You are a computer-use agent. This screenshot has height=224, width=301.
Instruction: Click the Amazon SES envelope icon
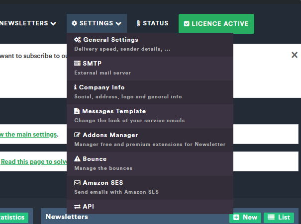77,183
